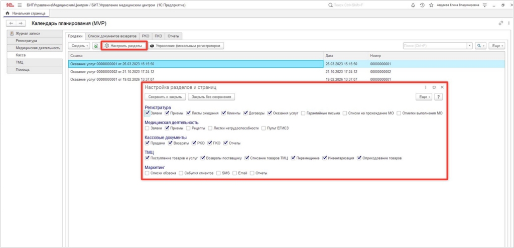The height and width of the screenshot is (248, 514).
Task: Click the Закрыть без сохранения button
Action: 211,96
